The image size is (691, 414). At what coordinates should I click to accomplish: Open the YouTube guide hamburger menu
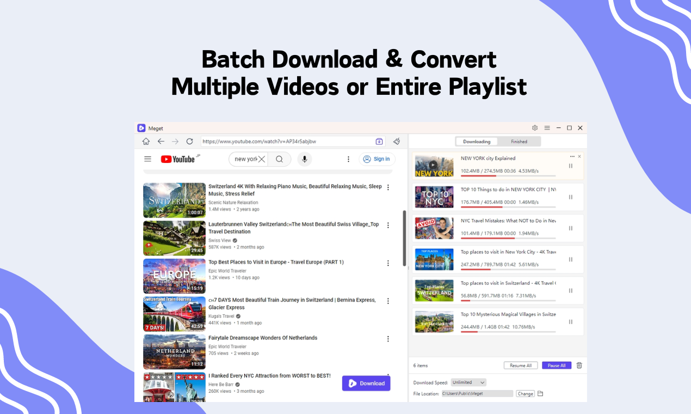click(x=147, y=159)
